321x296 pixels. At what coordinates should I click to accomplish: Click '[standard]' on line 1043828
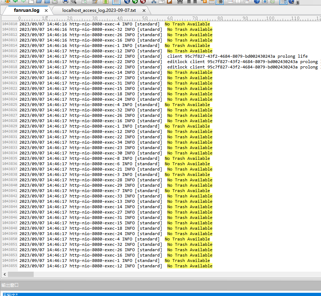(150, 121)
